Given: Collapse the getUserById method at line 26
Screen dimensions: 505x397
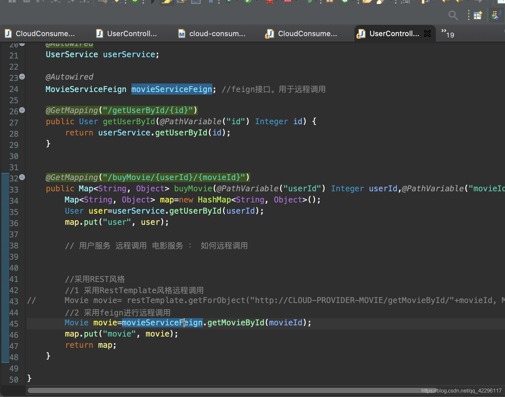Looking at the screenshot, I should 22,110.
